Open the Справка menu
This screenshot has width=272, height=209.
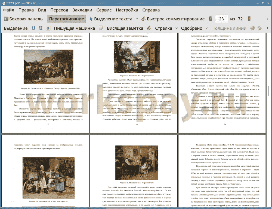pos(151,10)
